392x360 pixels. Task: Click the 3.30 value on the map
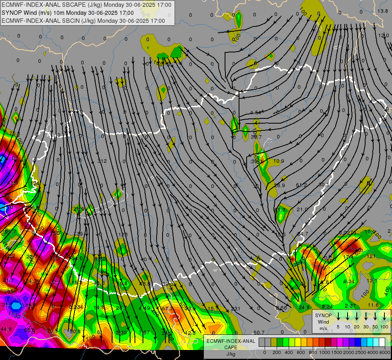click(x=121, y=332)
